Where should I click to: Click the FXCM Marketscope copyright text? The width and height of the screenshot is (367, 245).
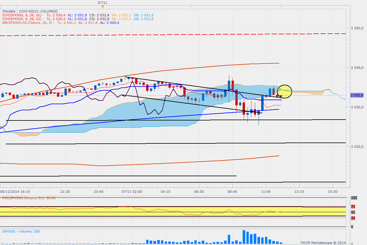pyautogui.click(x=323, y=242)
